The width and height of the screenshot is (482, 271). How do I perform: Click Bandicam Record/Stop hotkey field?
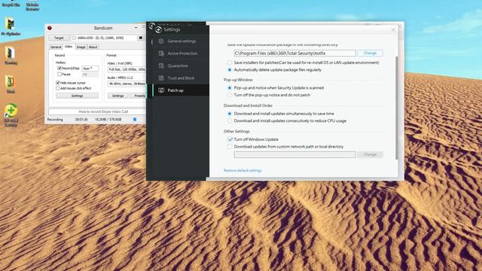click(x=90, y=69)
